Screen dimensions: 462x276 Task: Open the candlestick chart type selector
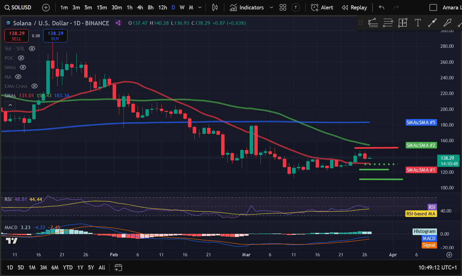[x=215, y=8]
